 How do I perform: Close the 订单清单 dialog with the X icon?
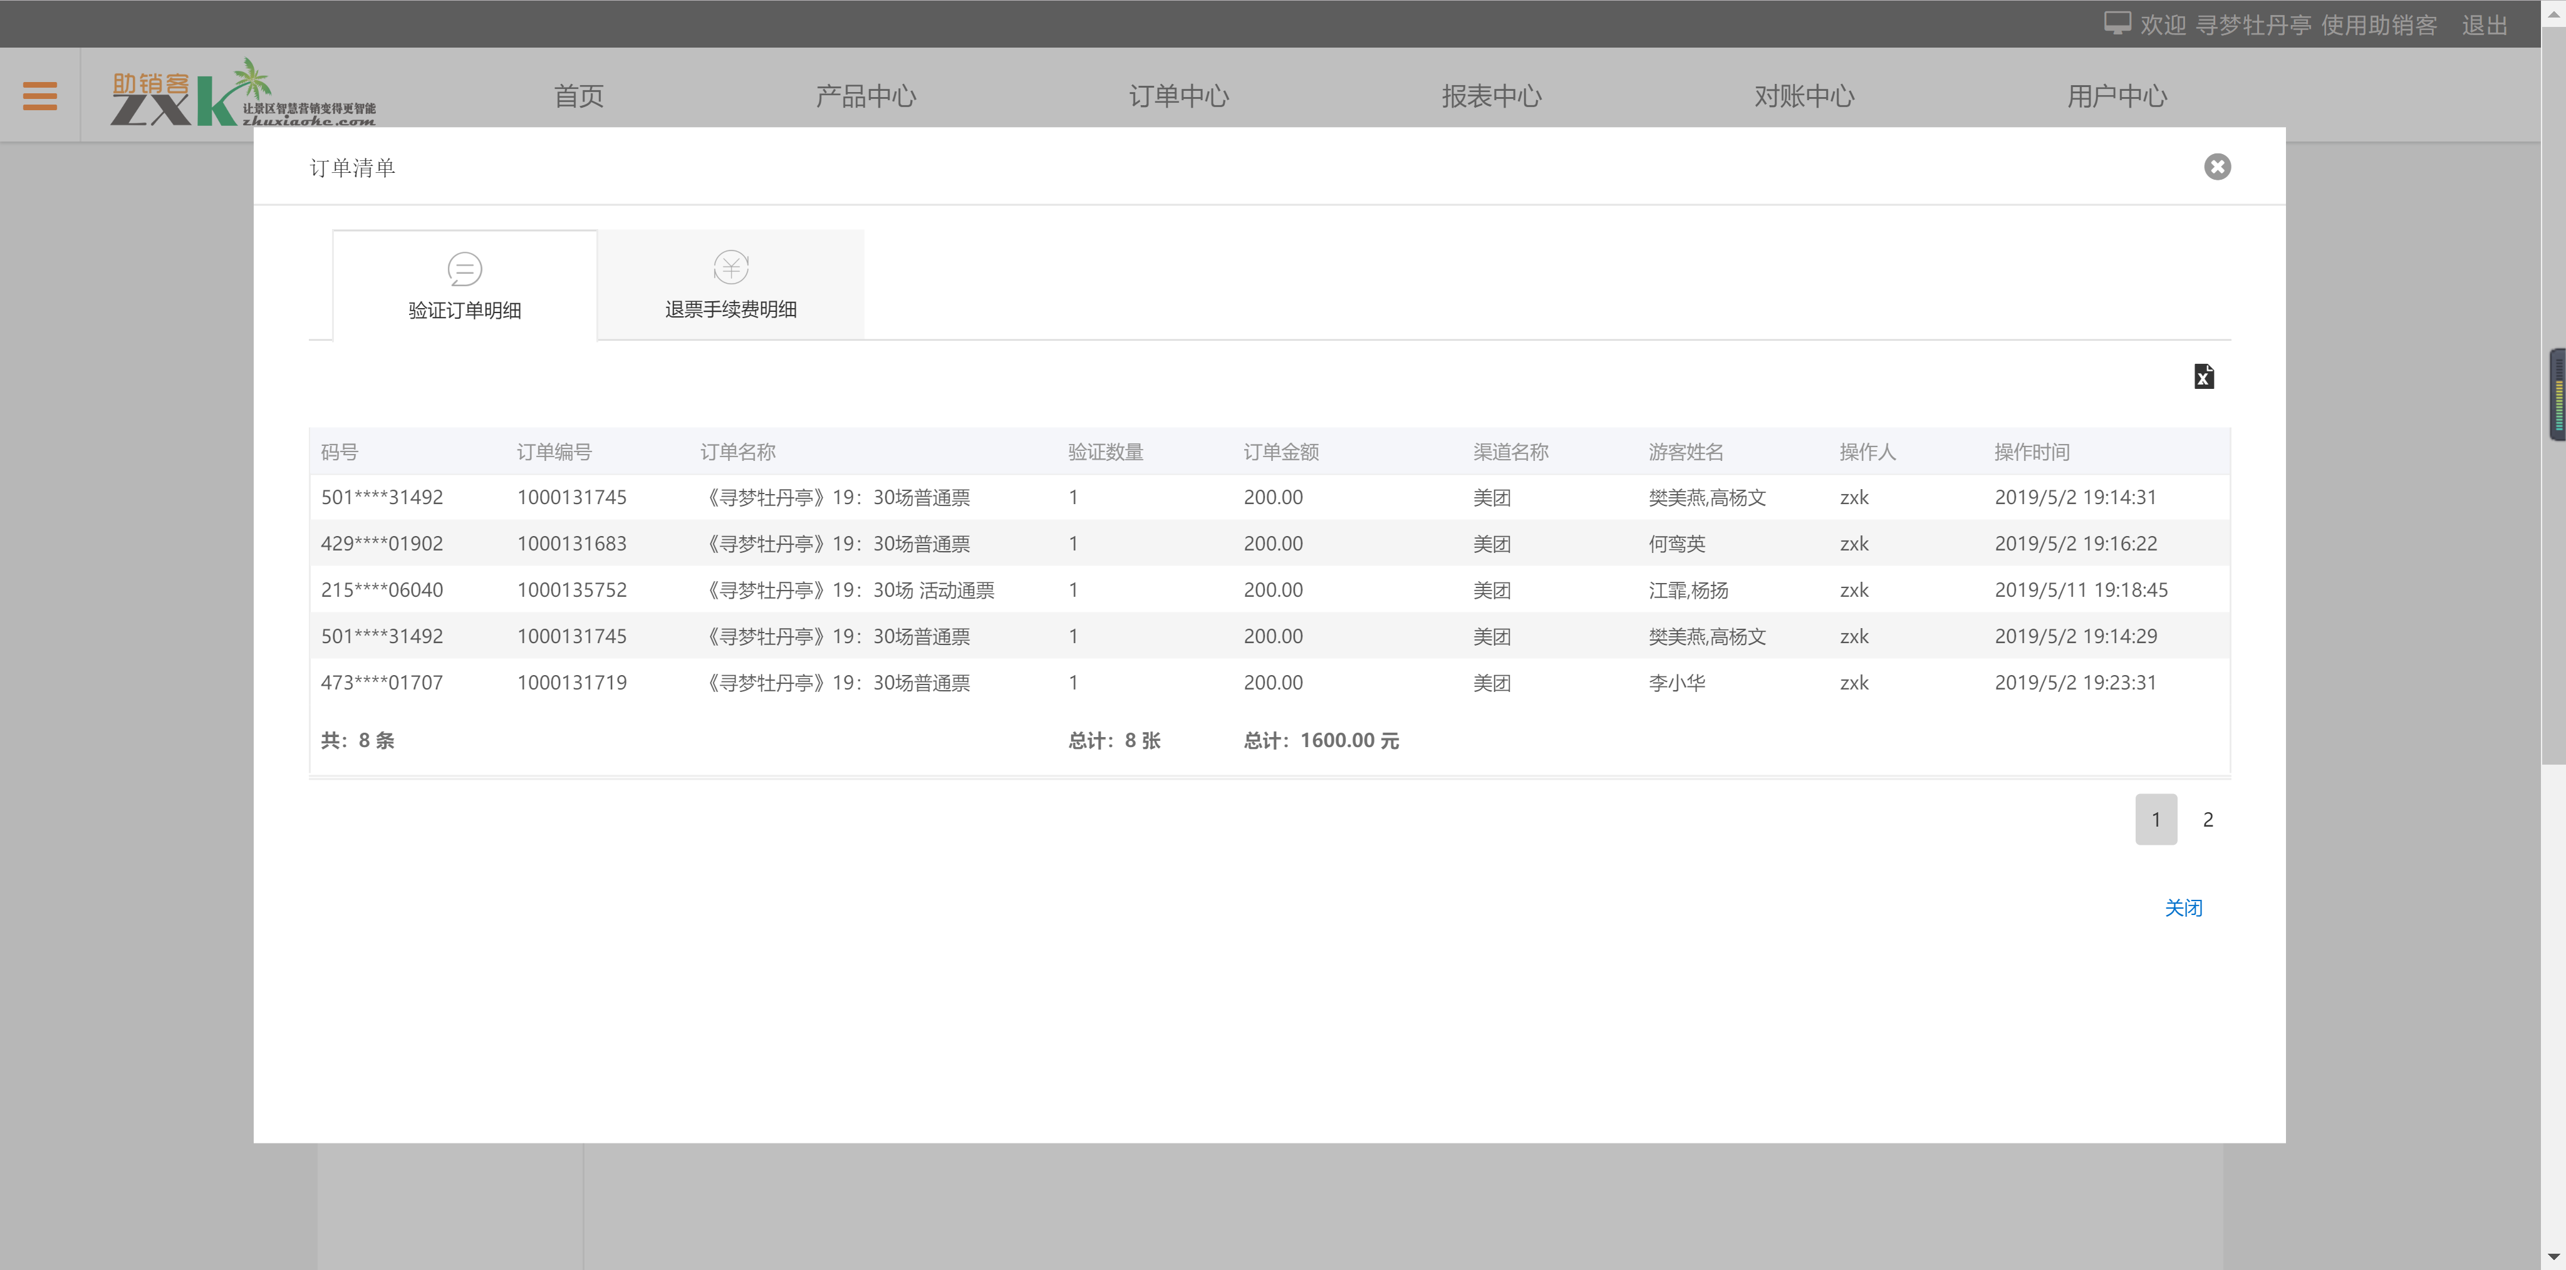2217,167
